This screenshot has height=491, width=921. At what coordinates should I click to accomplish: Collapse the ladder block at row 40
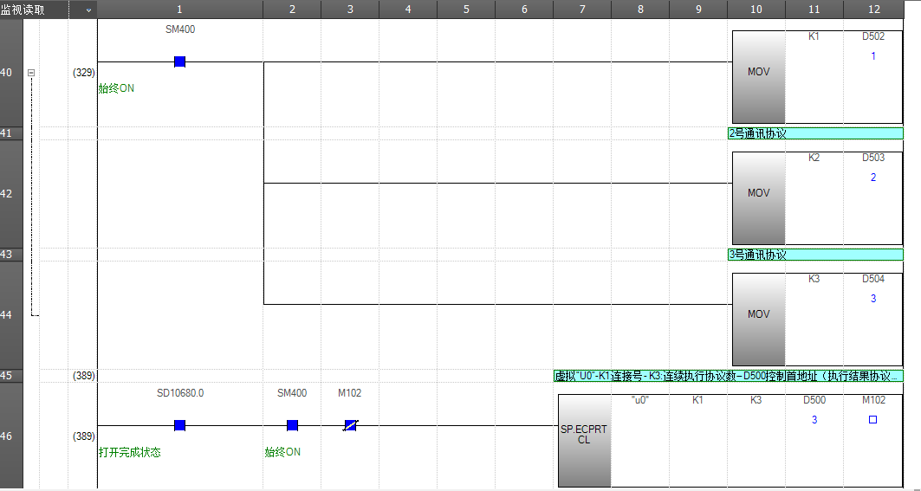coord(31,74)
